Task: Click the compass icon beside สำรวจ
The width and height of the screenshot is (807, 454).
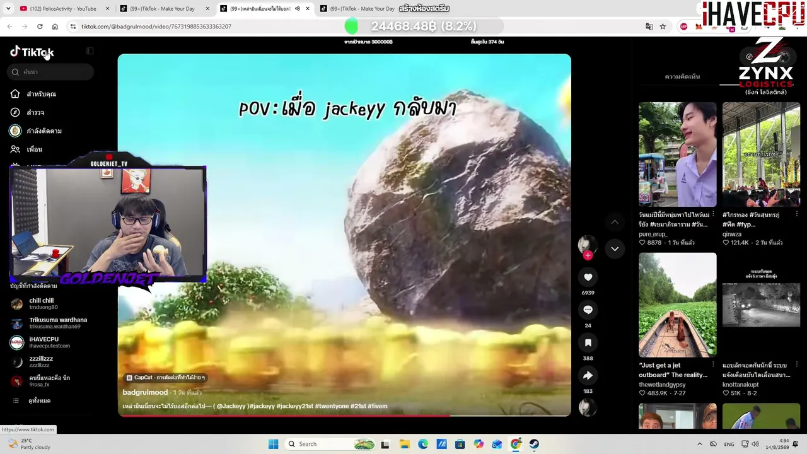Action: coord(15,112)
